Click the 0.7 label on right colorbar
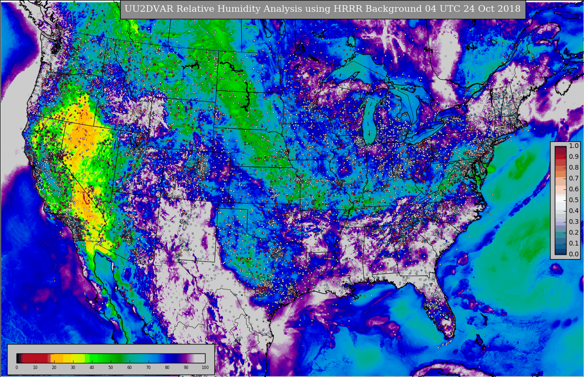584x377 pixels. tap(574, 179)
